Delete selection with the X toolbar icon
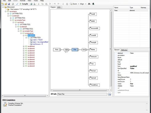Image resolution: width=151 pixels, height=113 pixels. click(x=50, y=4)
